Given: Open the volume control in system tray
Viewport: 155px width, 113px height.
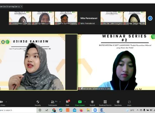Looking at the screenshot, I should 151,110.
